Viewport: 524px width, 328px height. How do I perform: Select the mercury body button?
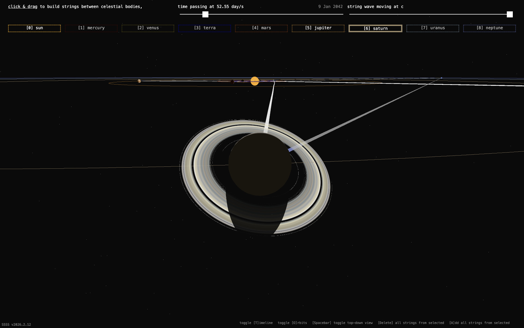[91, 28]
